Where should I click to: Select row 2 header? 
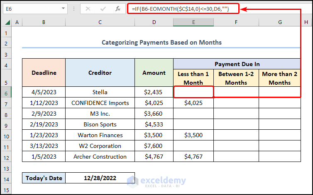(6, 43)
